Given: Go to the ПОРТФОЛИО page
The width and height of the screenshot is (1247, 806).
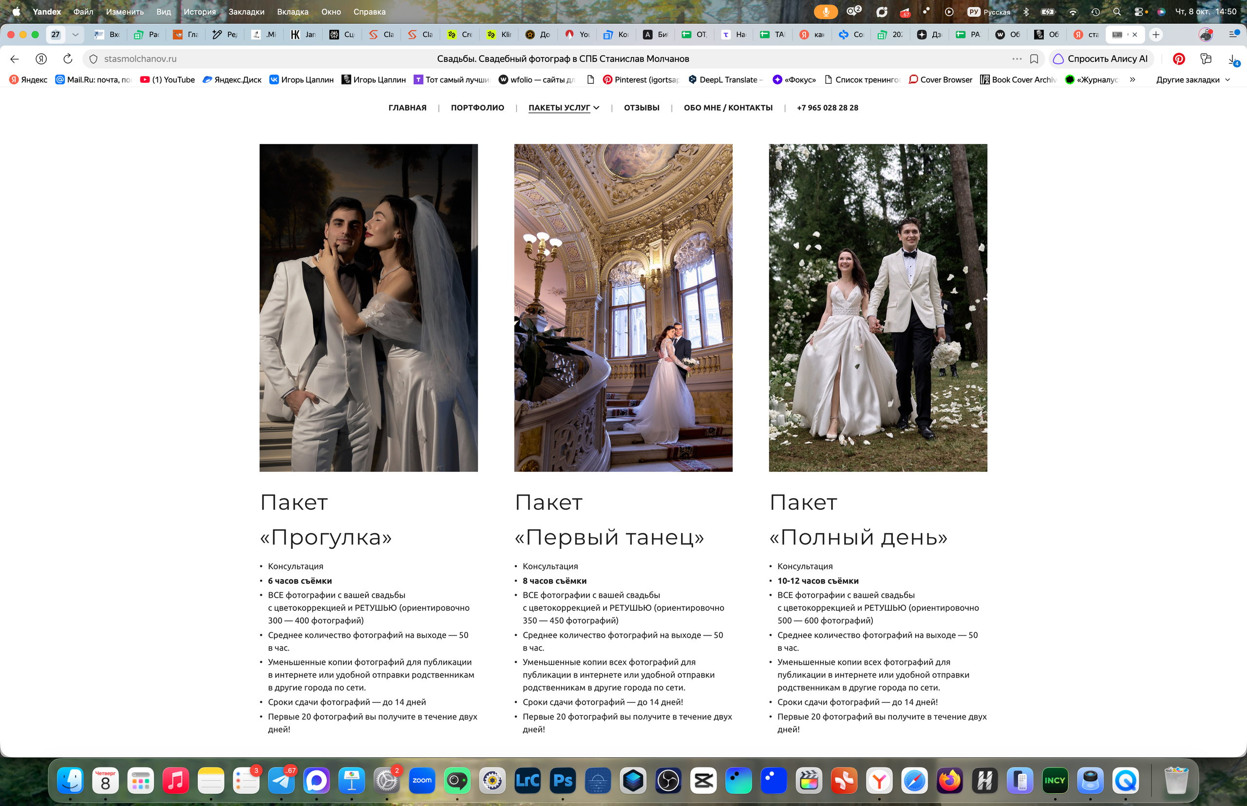Looking at the screenshot, I should coord(477,108).
